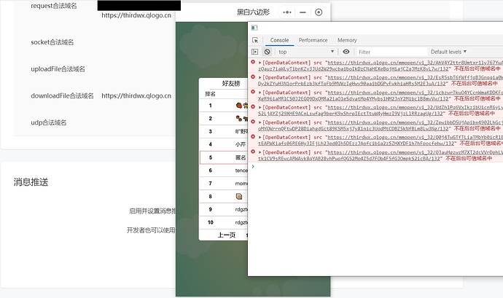Click the red error icon on the UdZhlP log row
The height and width of the screenshot is (298, 503).
pos(253,107)
